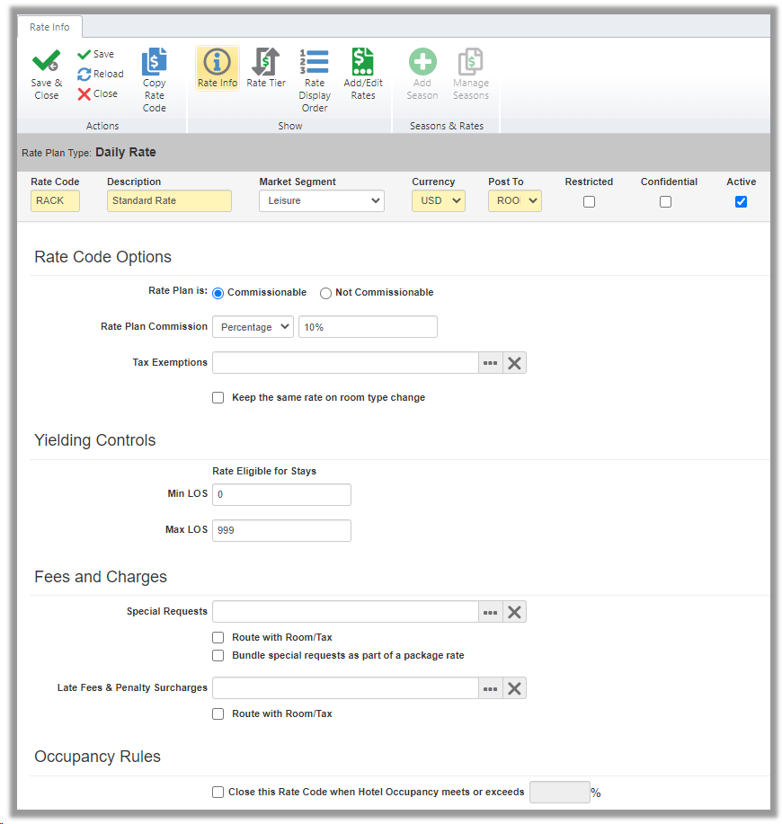Toggle the Confidential checkbox
Viewport: 782px width, 824px height.
665,202
